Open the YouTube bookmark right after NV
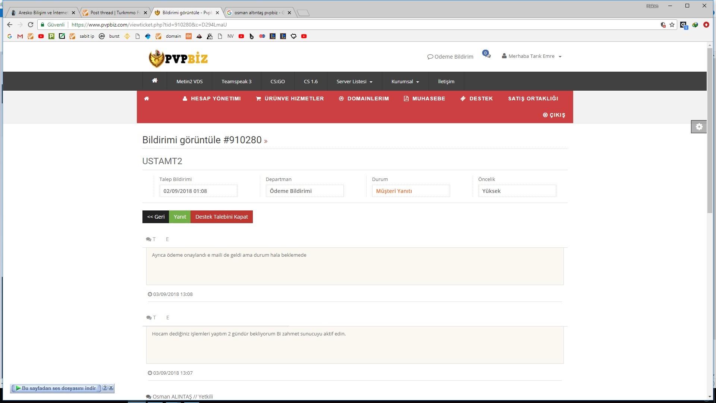The height and width of the screenshot is (403, 716). (241, 36)
